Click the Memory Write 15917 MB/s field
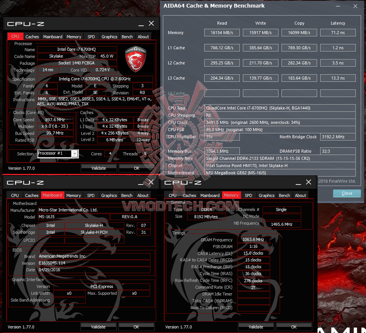Viewport: 366px width, 333px height. tap(261, 33)
